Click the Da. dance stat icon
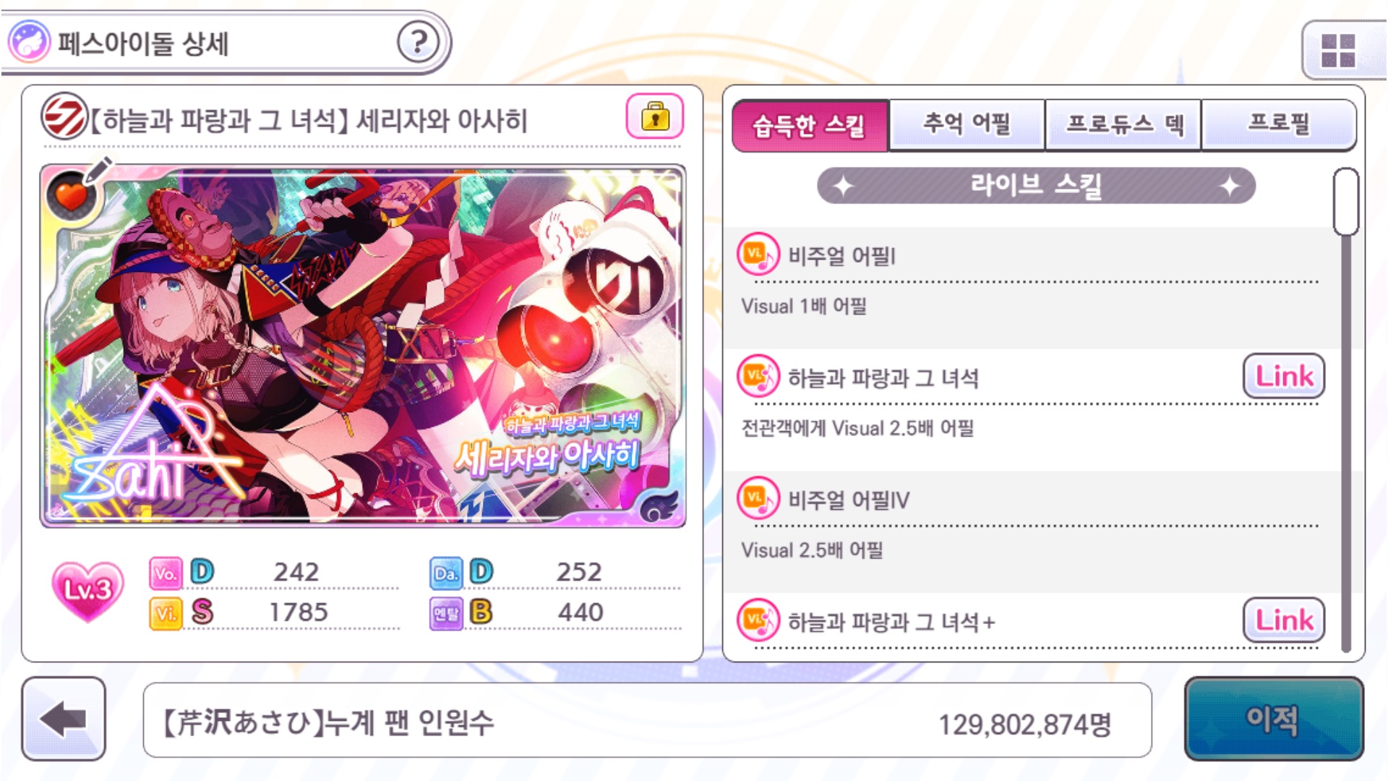This screenshot has height=781, width=1388. tap(446, 573)
